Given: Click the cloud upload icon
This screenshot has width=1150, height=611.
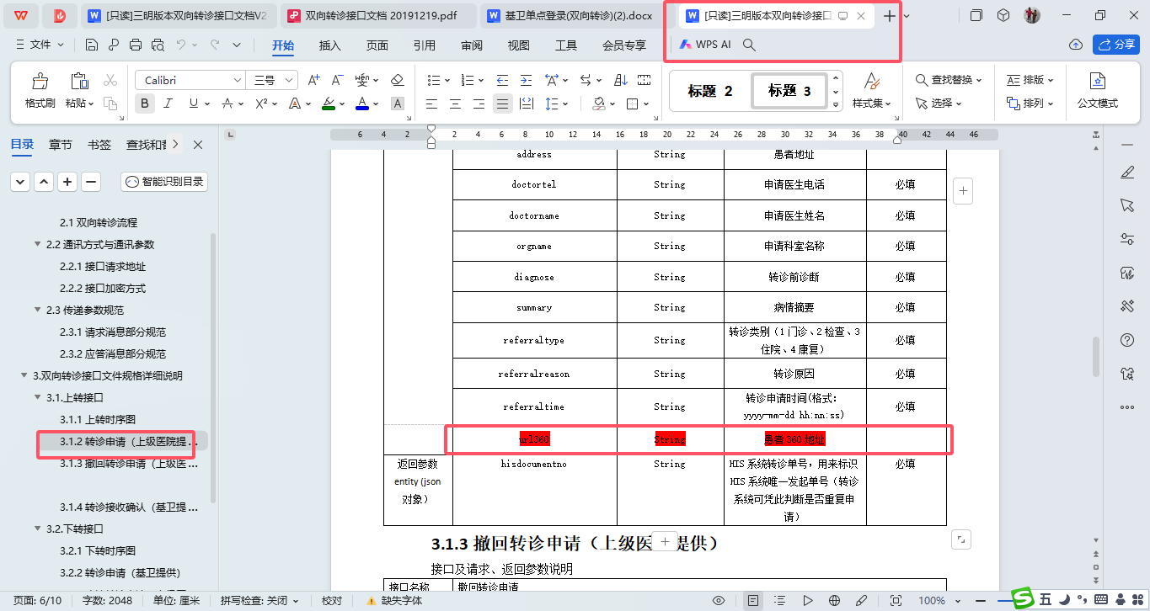Looking at the screenshot, I should coord(1075,45).
